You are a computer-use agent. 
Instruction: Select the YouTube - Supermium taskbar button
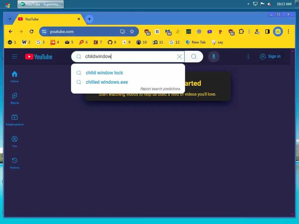click(x=41, y=4)
